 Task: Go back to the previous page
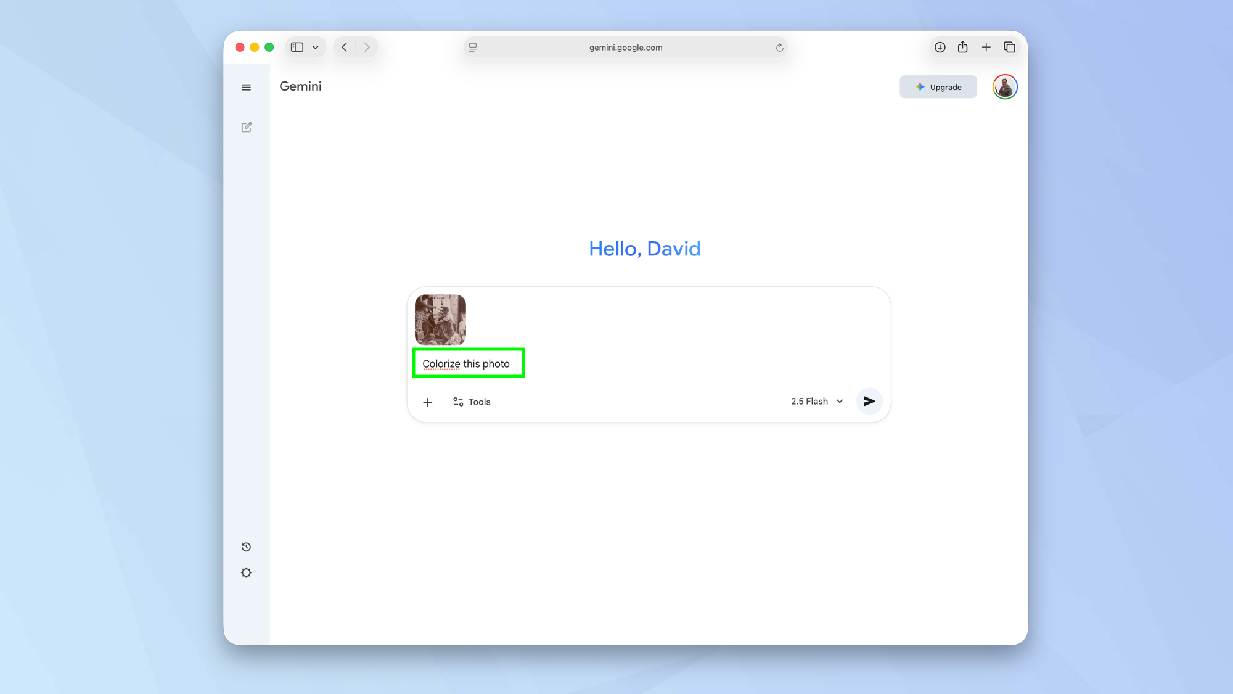(344, 47)
